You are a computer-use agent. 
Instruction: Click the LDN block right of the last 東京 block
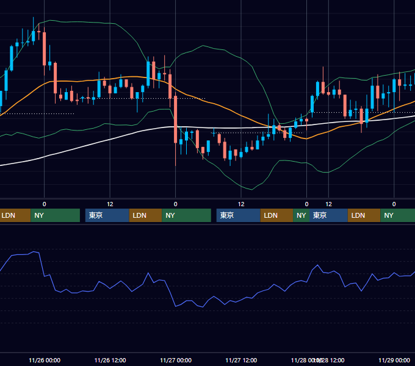click(364, 215)
